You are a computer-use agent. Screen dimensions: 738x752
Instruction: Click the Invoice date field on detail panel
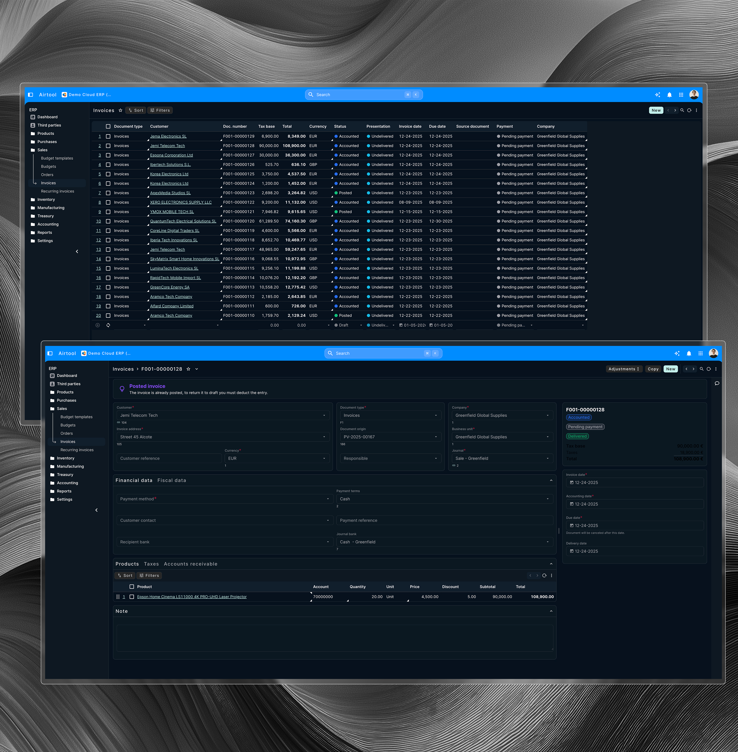(635, 483)
